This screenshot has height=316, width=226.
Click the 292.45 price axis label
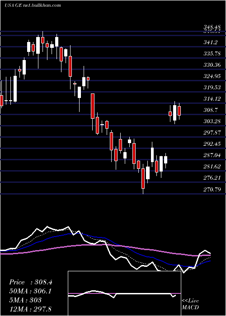[x=212, y=144]
